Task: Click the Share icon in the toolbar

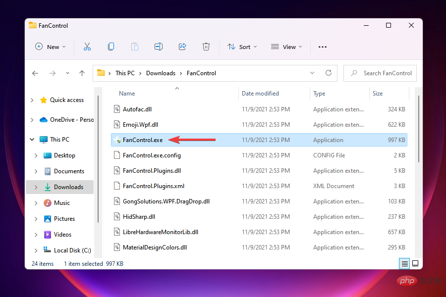Action: 182,47
